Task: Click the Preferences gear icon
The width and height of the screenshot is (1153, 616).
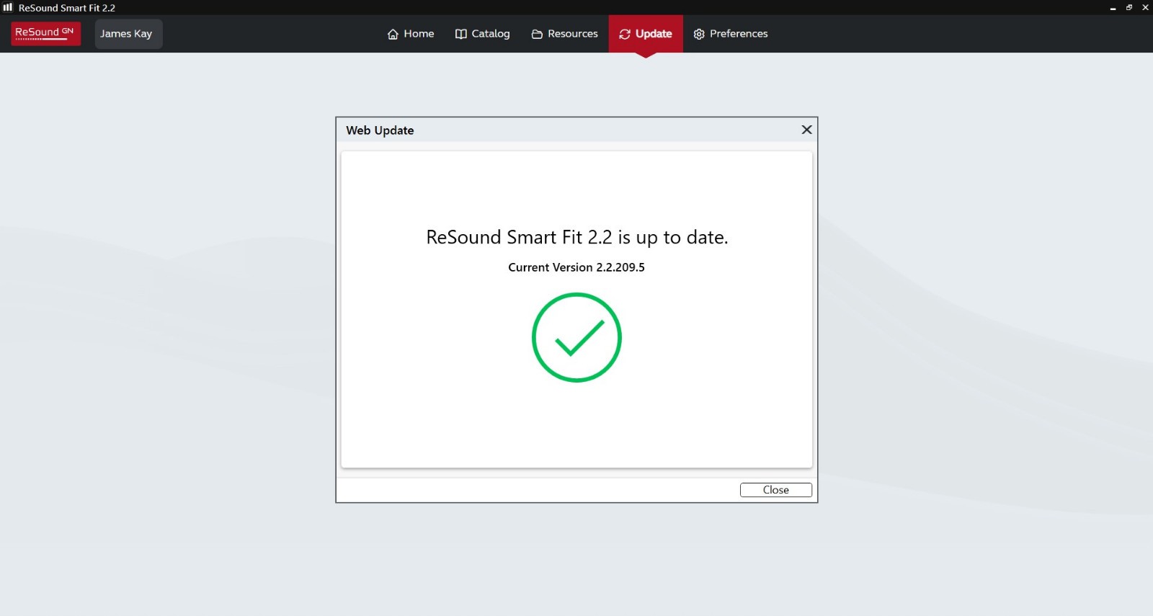Action: 699,34
